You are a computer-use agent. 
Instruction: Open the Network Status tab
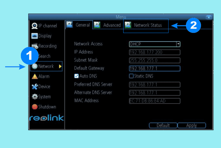(x=146, y=26)
